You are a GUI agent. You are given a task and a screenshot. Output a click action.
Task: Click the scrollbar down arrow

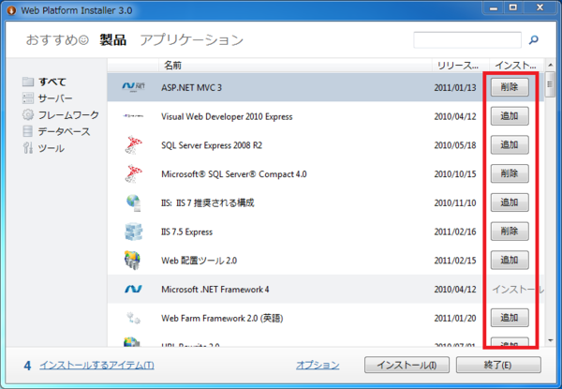(550, 340)
